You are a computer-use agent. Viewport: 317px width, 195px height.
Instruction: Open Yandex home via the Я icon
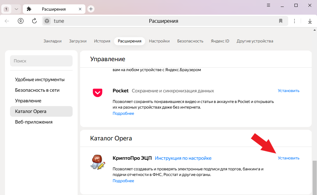tap(21, 21)
